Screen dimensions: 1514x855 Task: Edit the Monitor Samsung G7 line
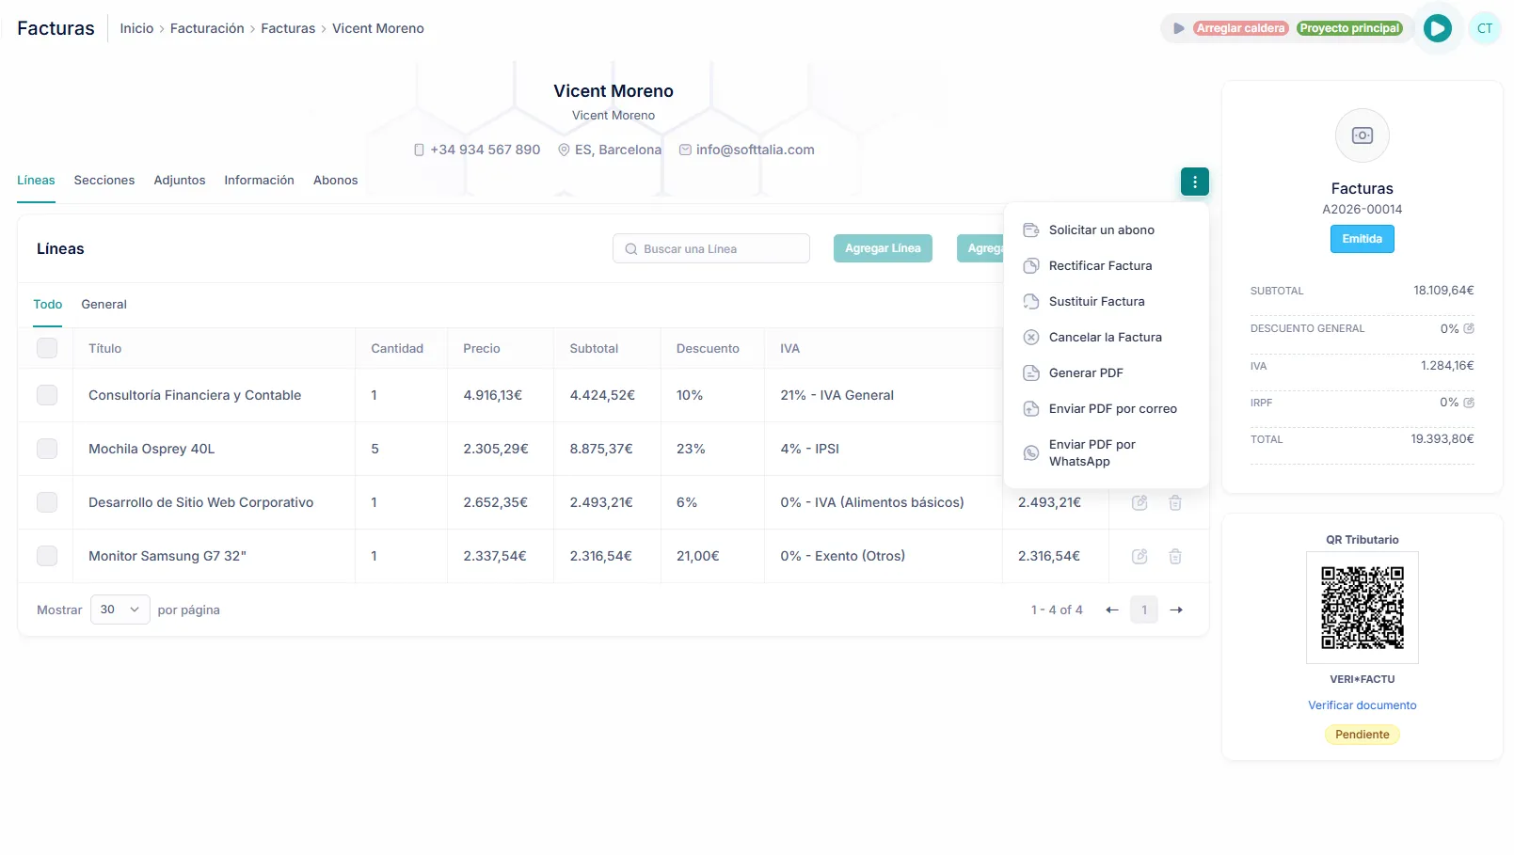[1139, 557]
